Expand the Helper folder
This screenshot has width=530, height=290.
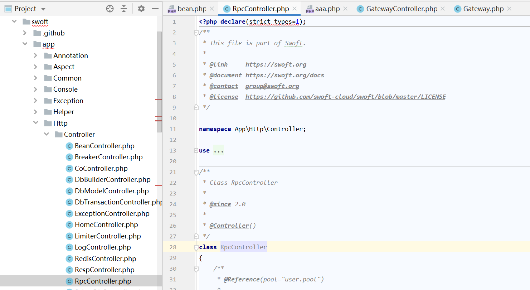tap(35, 112)
